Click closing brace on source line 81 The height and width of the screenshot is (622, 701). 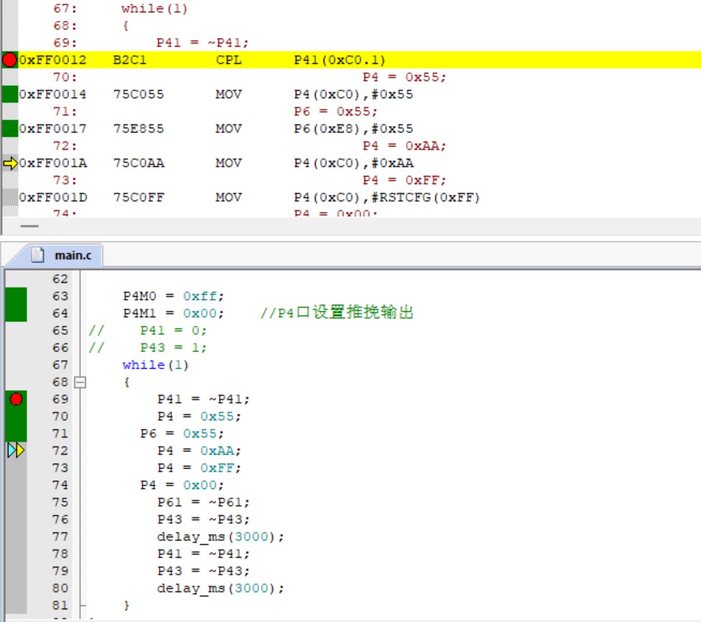[127, 606]
